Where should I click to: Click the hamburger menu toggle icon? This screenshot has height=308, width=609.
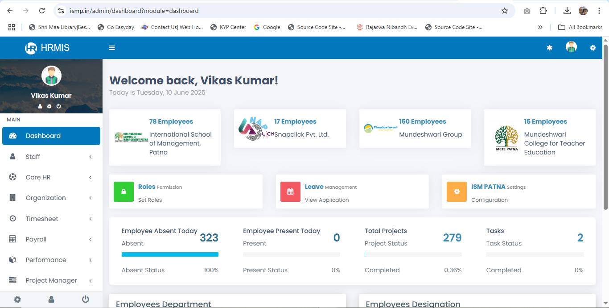[112, 48]
